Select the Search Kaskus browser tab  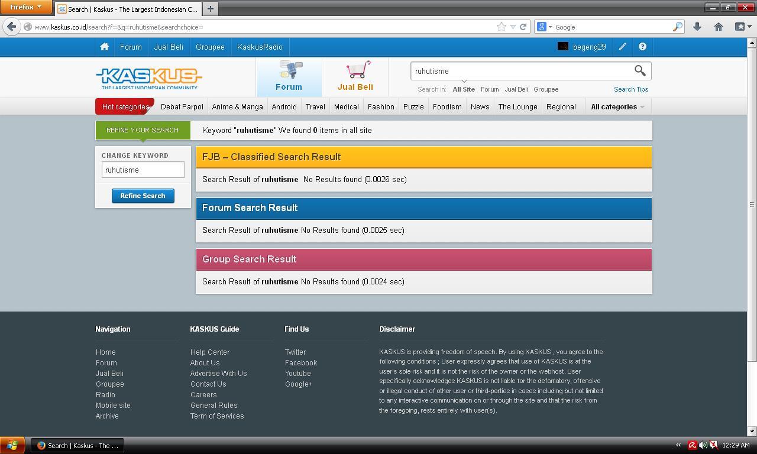click(128, 9)
